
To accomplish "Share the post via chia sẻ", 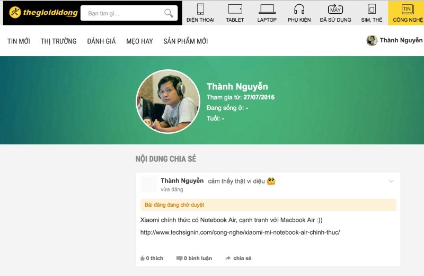I will [x=238, y=258].
